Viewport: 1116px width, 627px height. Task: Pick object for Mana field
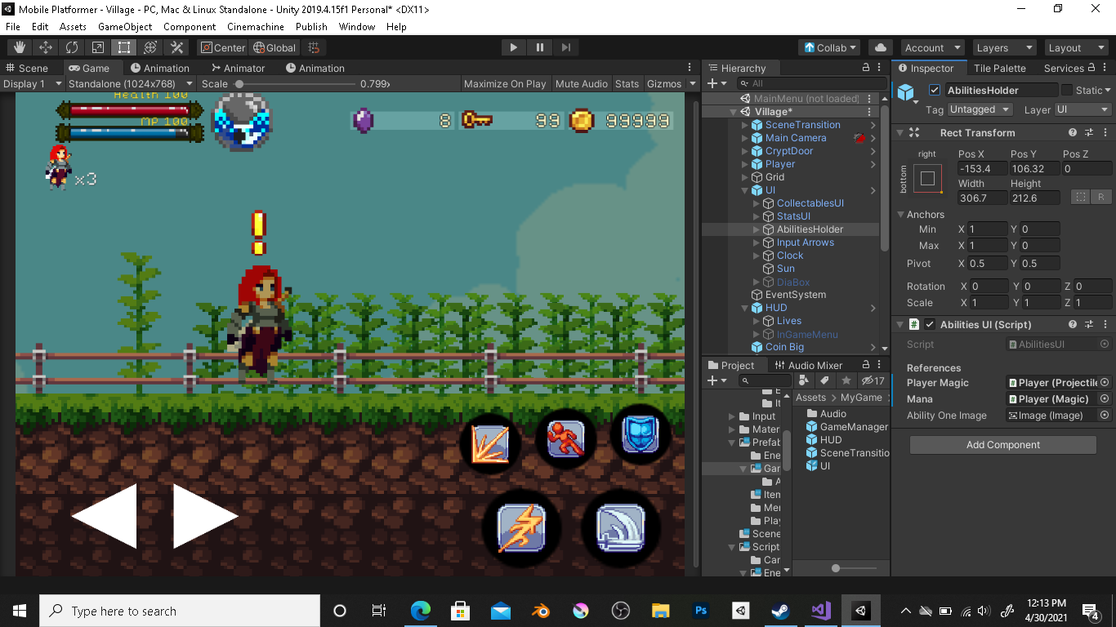(x=1105, y=398)
